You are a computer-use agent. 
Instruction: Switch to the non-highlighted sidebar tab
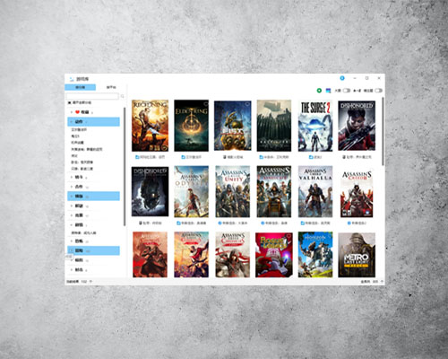tap(111, 87)
